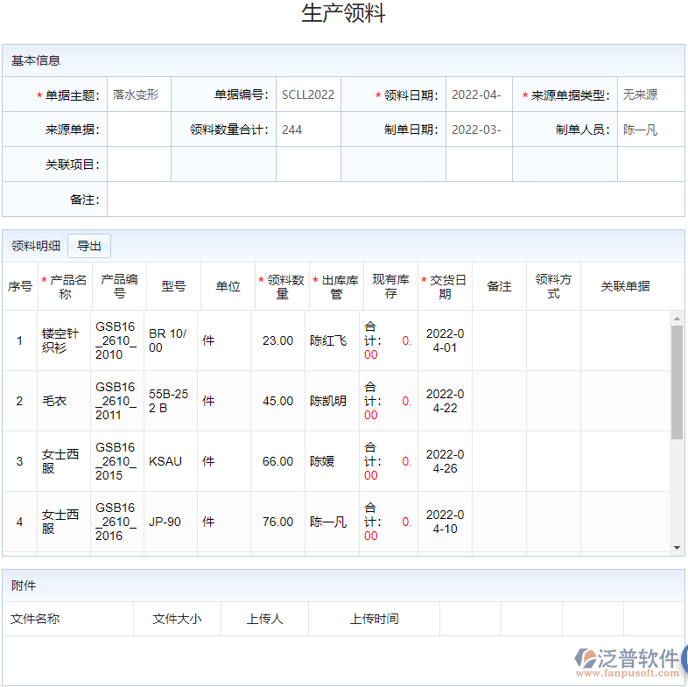688x687 pixels.
Task: Click product code GSB16_2610_2011
Action: pyautogui.click(x=116, y=401)
